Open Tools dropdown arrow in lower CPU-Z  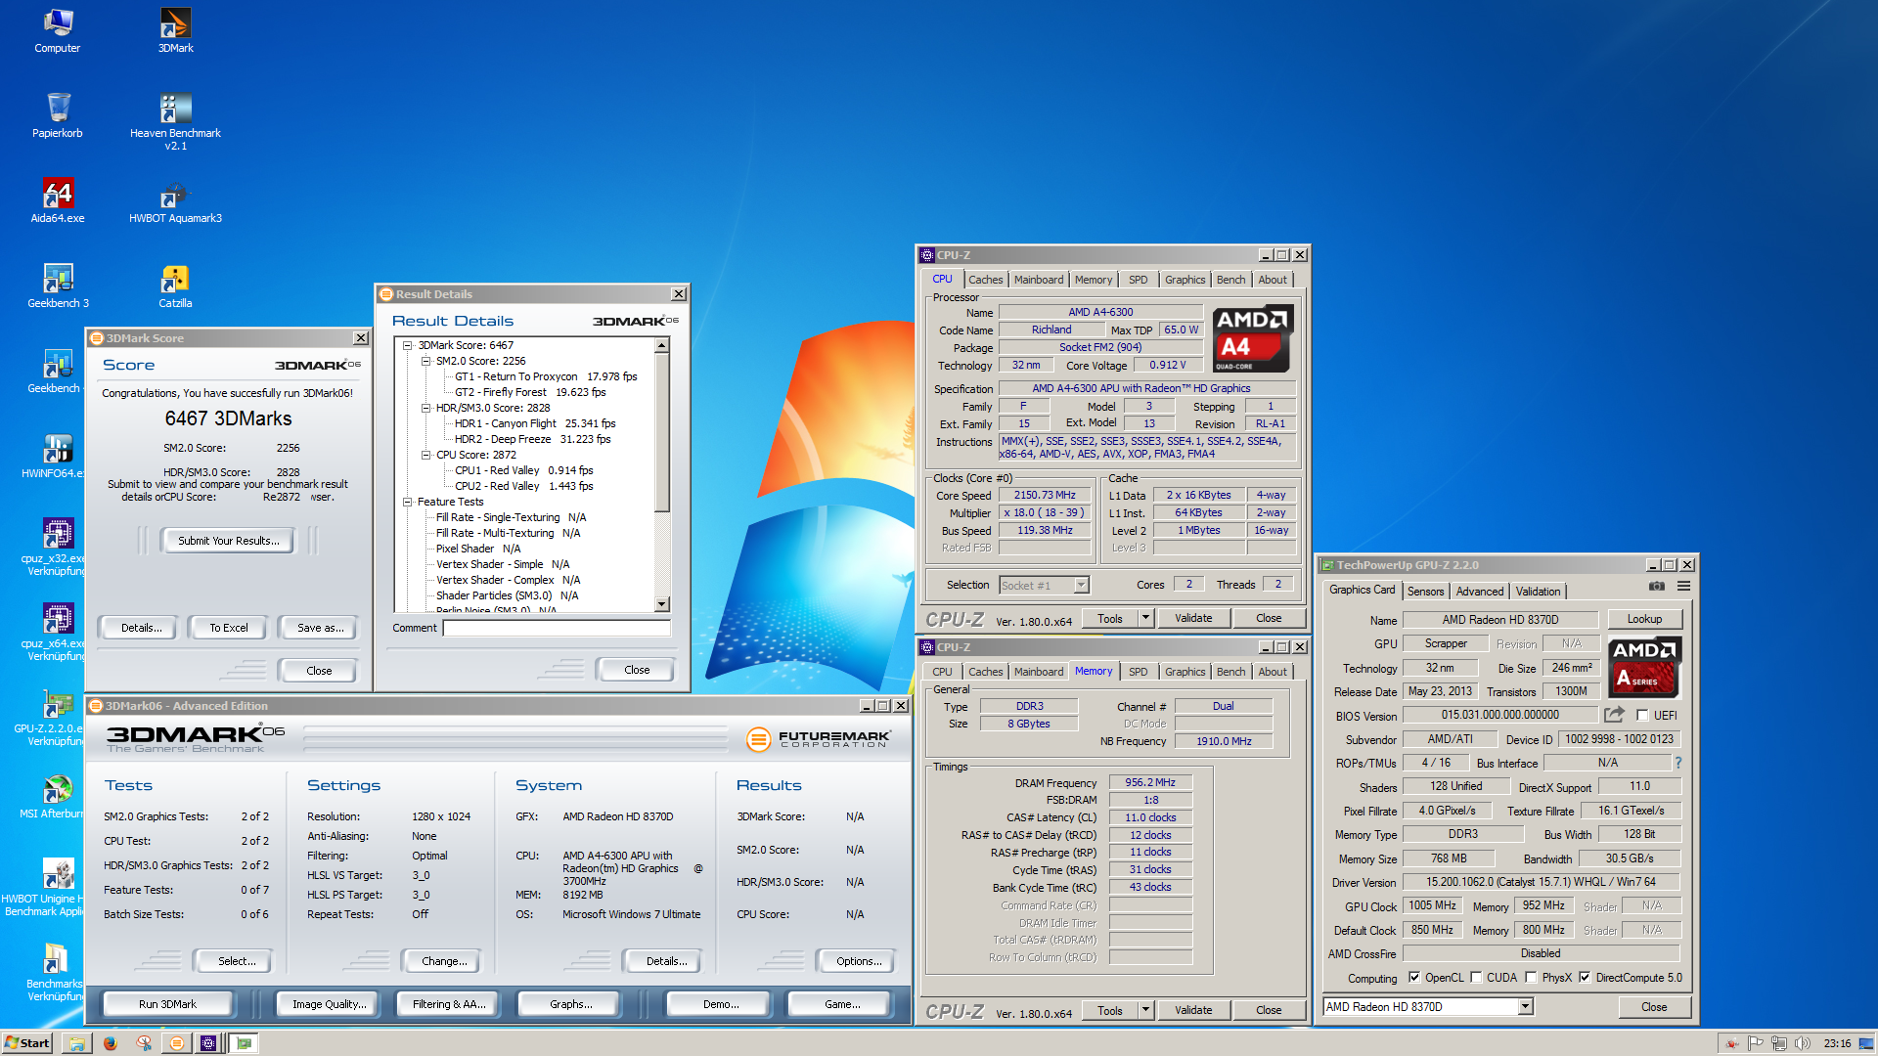click(1145, 1010)
